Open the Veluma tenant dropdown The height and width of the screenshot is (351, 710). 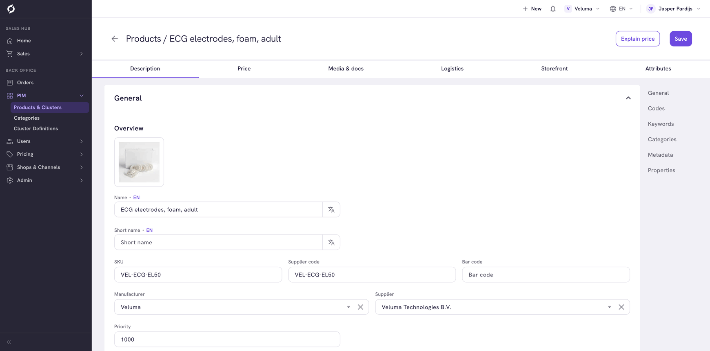point(582,9)
